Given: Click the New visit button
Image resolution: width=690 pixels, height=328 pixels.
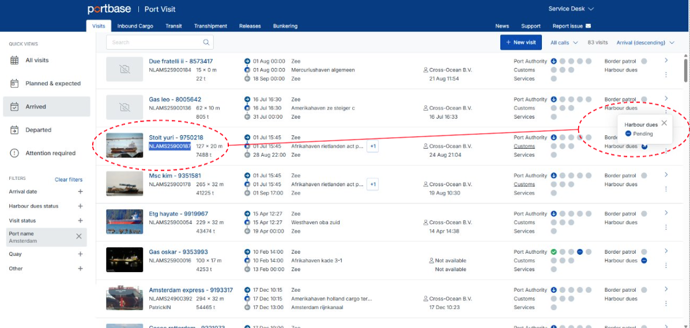Looking at the screenshot, I should 521,42.
